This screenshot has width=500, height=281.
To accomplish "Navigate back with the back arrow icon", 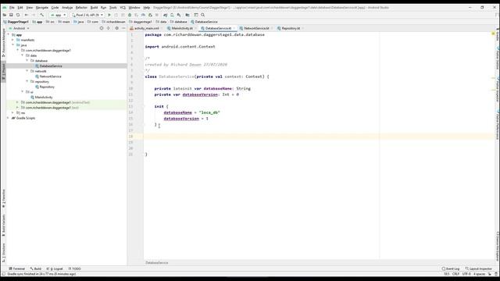I will (x=27, y=15).
